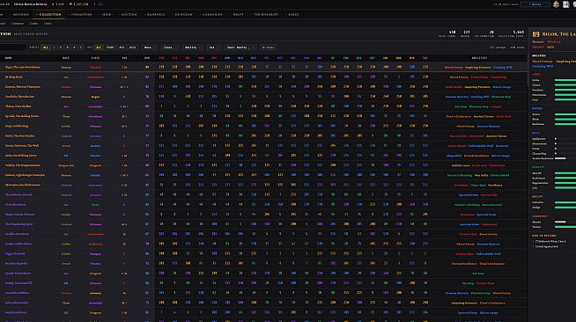Open the Compare sub-tab link
Screen dimensions: 576x322
point(18,24)
